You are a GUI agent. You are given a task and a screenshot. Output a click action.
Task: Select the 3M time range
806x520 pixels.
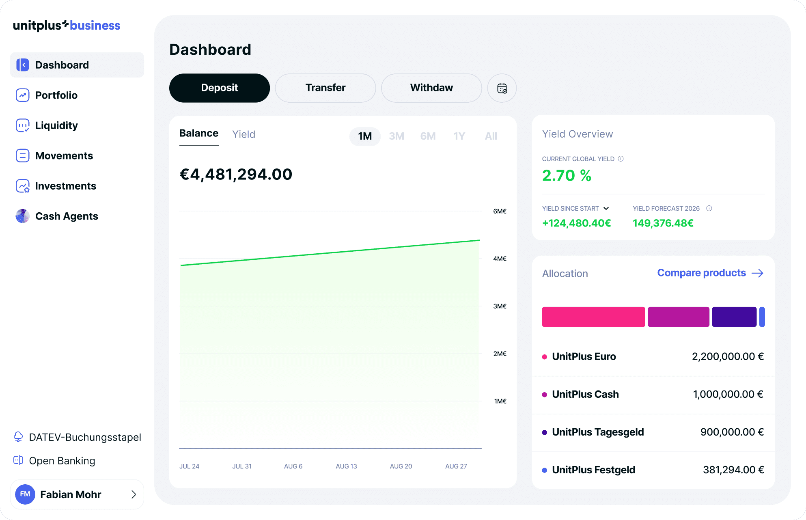[397, 136]
